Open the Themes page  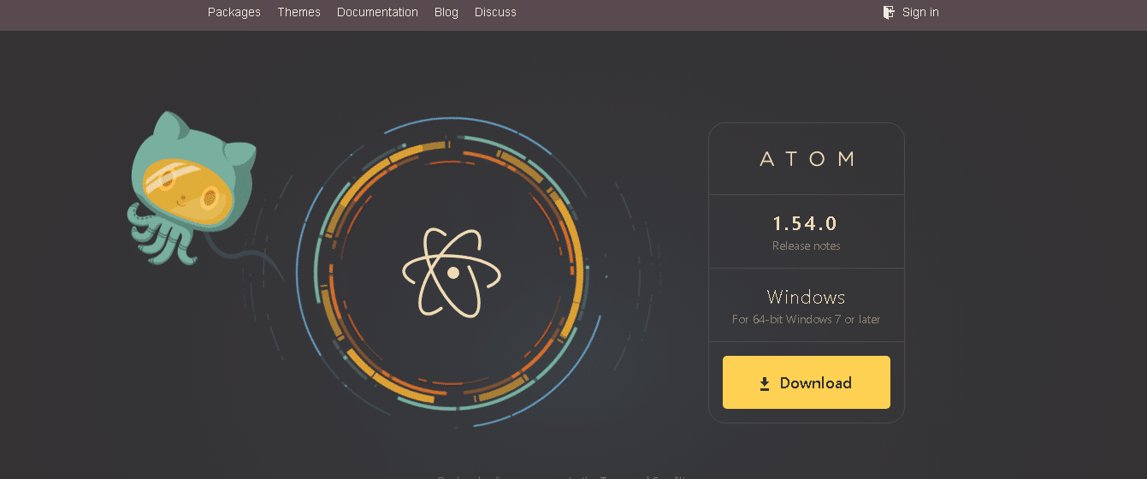pos(299,12)
